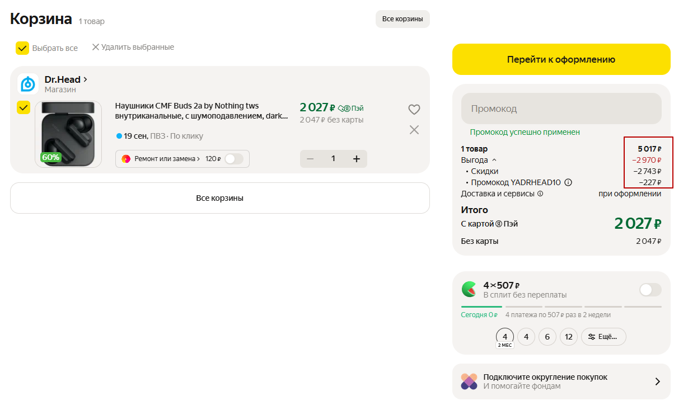The height and width of the screenshot is (410, 688).
Task: Click Перейти к оформлению button
Action: 561,59
